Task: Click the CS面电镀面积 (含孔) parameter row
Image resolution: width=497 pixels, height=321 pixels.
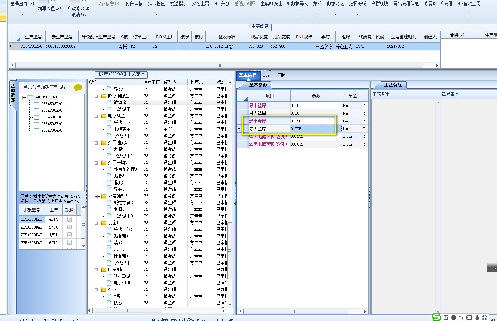Action: [302, 136]
